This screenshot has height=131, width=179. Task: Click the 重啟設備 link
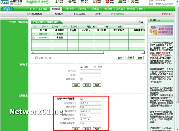(166, 14)
